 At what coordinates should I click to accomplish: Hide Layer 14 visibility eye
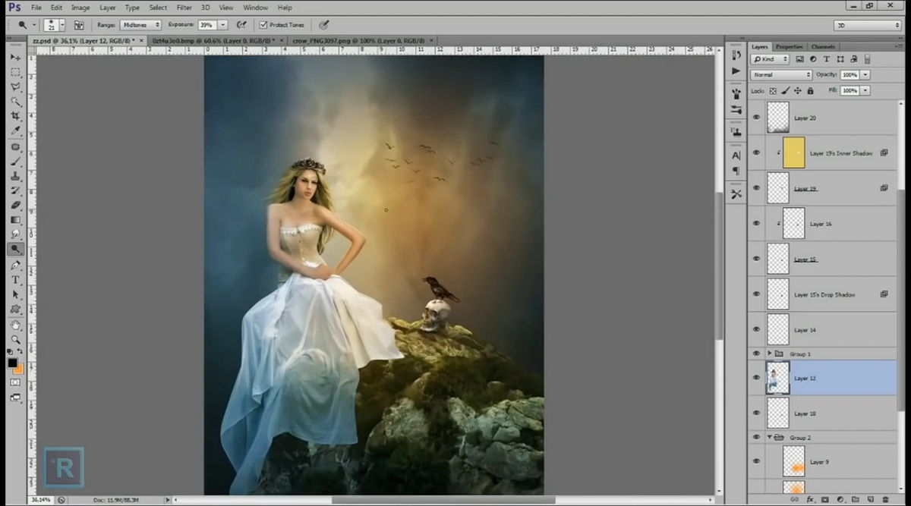(x=755, y=329)
